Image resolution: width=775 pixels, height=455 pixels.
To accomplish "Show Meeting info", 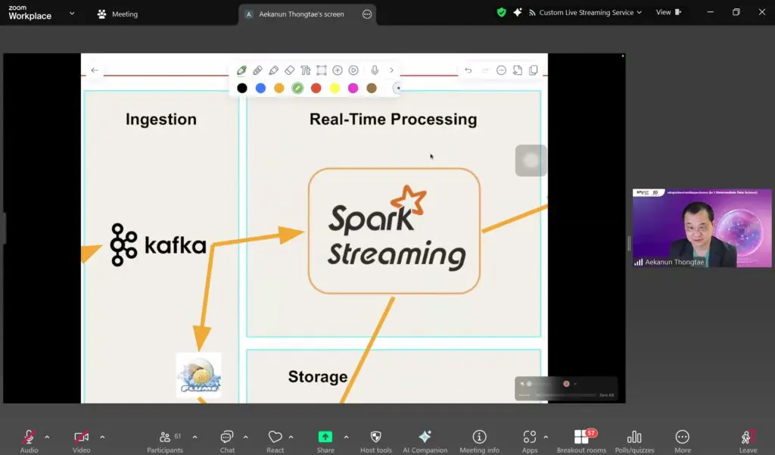I will click(x=479, y=441).
